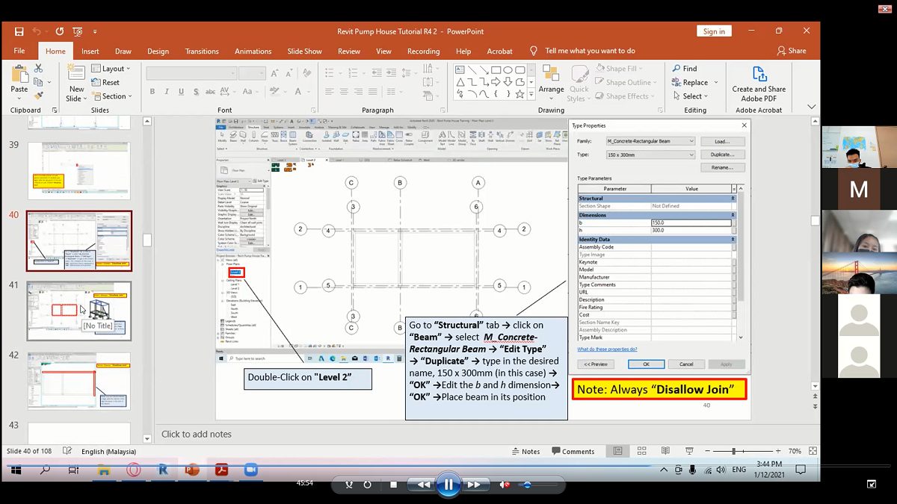897x504 pixels.
Task: Open the File menu
Action: click(19, 51)
